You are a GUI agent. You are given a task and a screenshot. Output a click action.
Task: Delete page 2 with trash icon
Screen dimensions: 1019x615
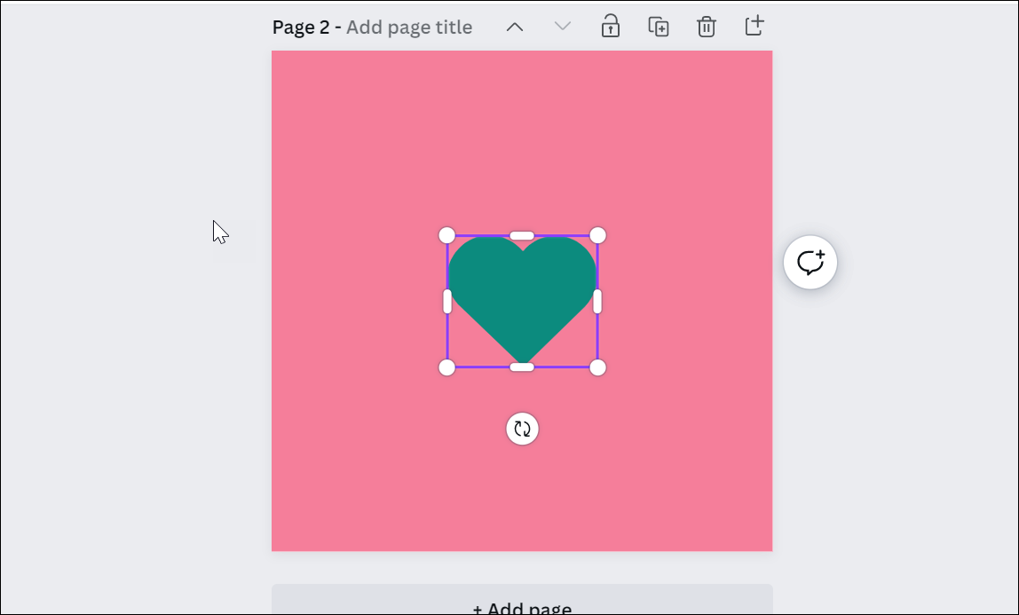[707, 27]
